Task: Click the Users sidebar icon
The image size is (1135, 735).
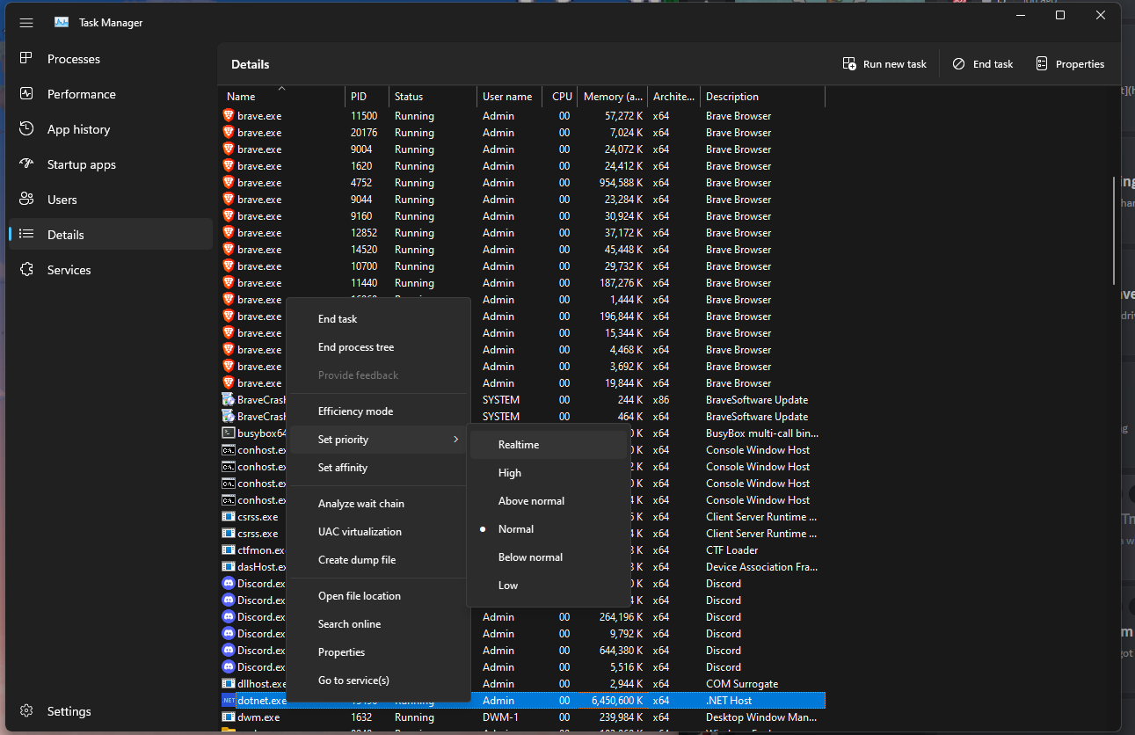Action: [26, 200]
